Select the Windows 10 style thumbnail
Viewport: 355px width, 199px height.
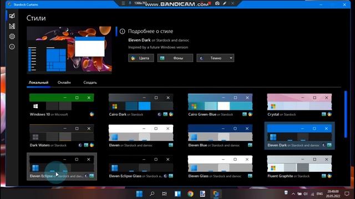(62, 102)
